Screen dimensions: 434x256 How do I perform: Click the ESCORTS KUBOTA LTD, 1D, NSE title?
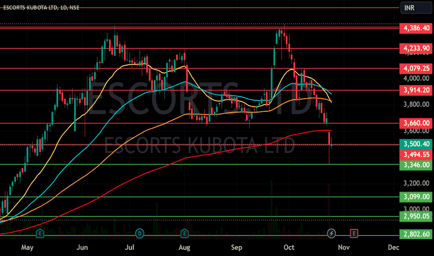41,8
